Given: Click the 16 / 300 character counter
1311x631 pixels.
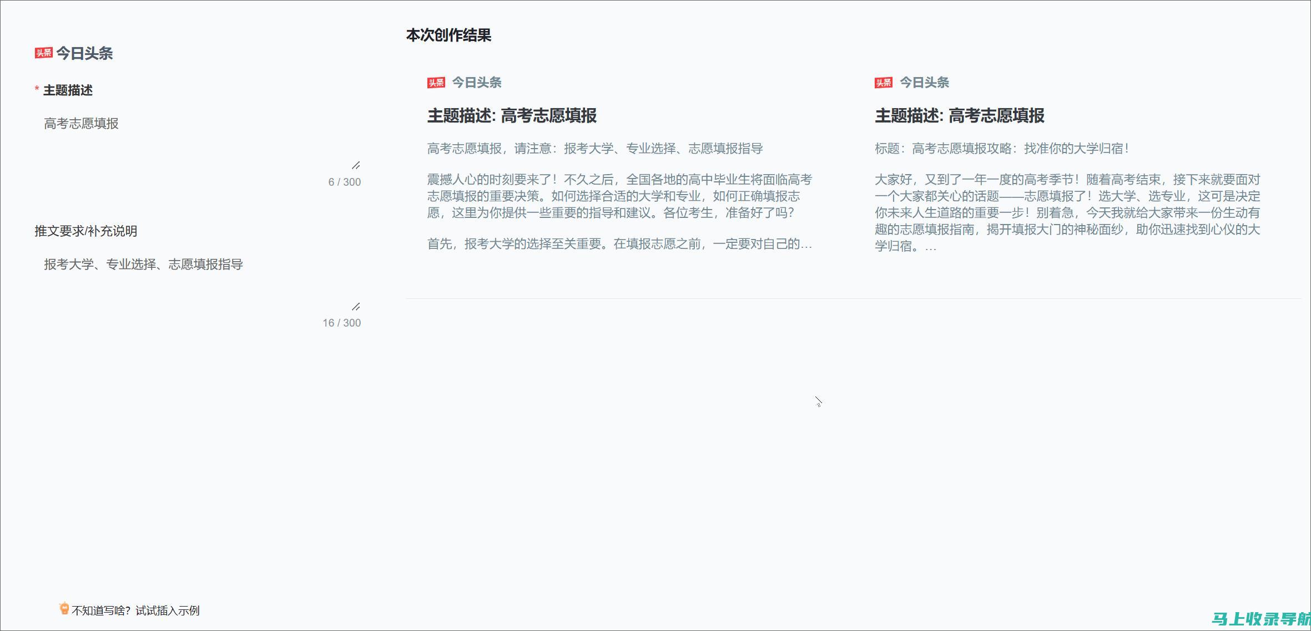Looking at the screenshot, I should (x=342, y=323).
